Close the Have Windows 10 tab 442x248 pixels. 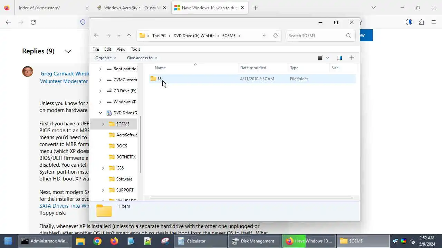[242, 8]
